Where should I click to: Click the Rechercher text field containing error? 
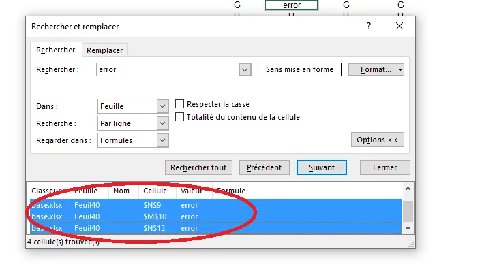pyautogui.click(x=168, y=69)
